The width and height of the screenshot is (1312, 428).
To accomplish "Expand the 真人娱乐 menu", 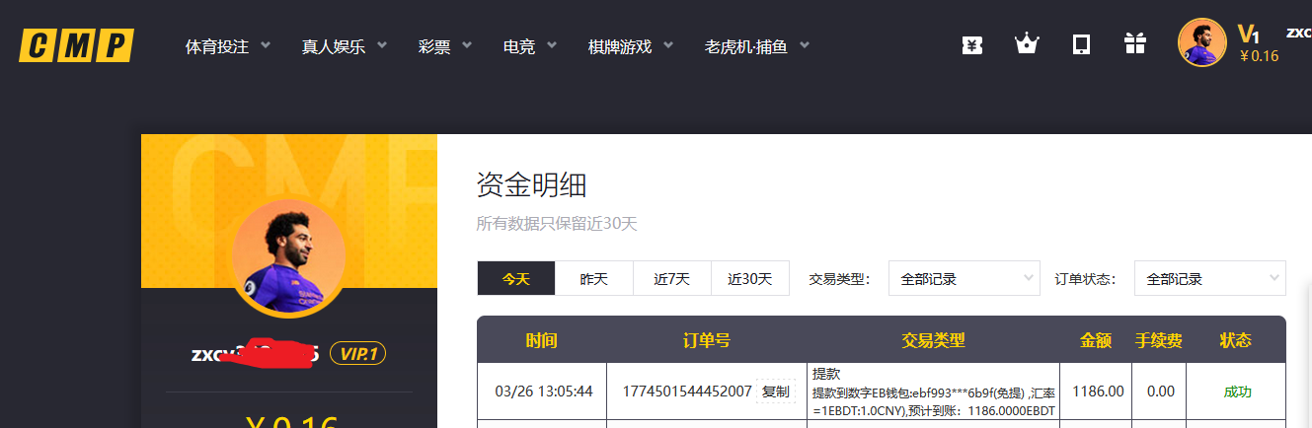I will point(345,46).
